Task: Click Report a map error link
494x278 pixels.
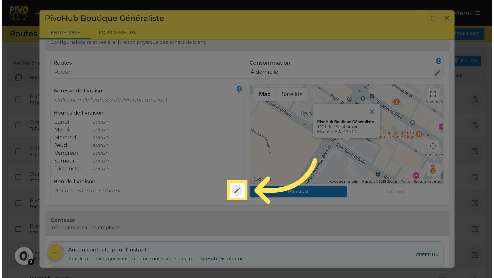Action: pos(427,181)
